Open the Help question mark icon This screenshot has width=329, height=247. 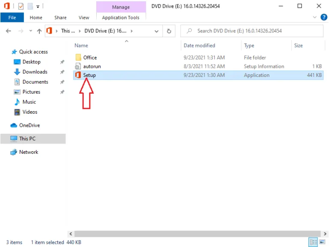tap(323, 18)
